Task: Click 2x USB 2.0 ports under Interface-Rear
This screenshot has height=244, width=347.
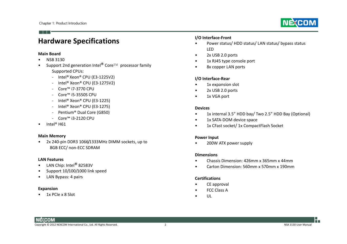Action: tap(222, 91)
